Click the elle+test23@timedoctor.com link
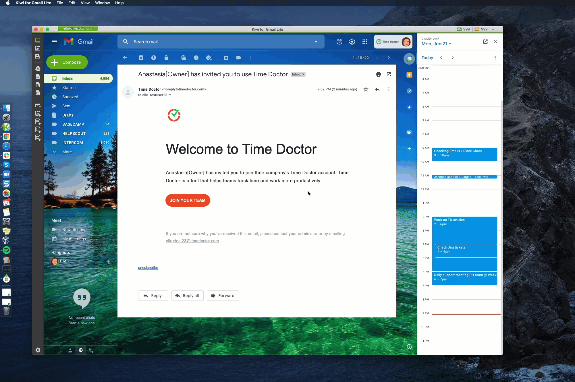This screenshot has height=382, width=575. tap(192, 241)
